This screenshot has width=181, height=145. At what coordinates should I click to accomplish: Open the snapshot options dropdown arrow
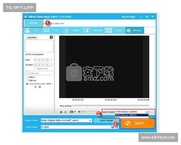click(75, 112)
